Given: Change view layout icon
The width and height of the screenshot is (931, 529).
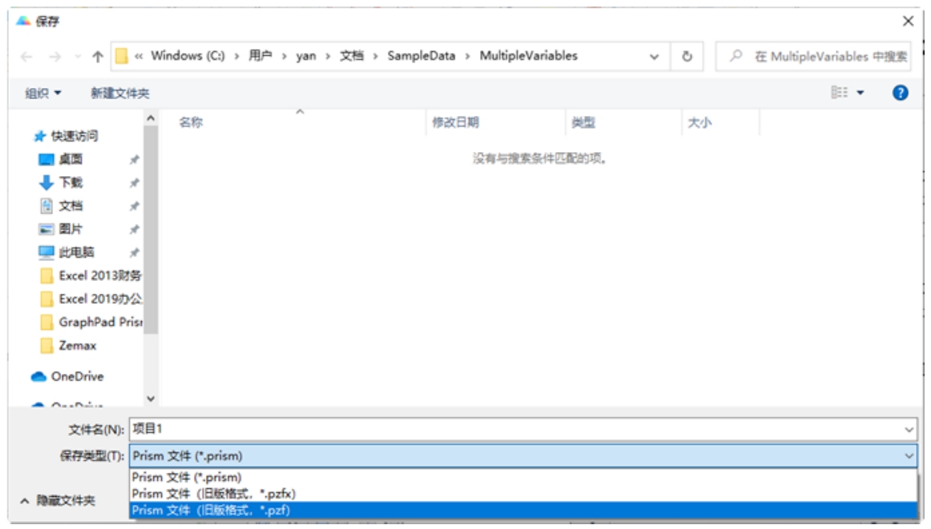Looking at the screenshot, I should (839, 93).
